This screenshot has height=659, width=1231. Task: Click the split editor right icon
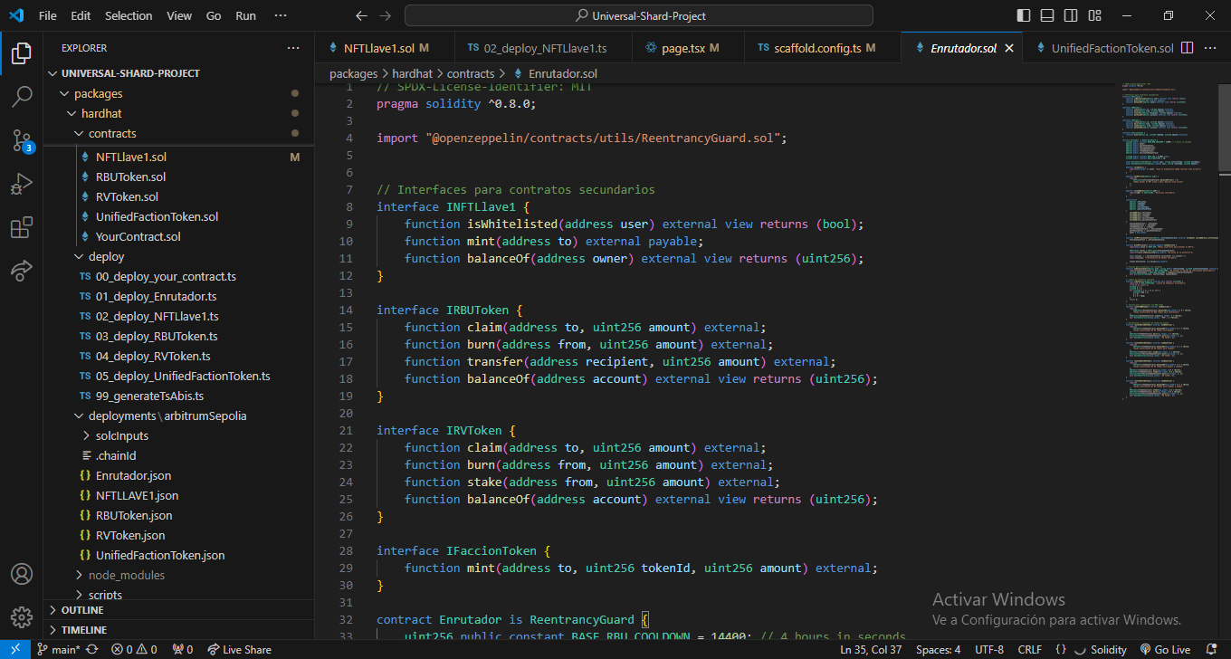[1188, 48]
